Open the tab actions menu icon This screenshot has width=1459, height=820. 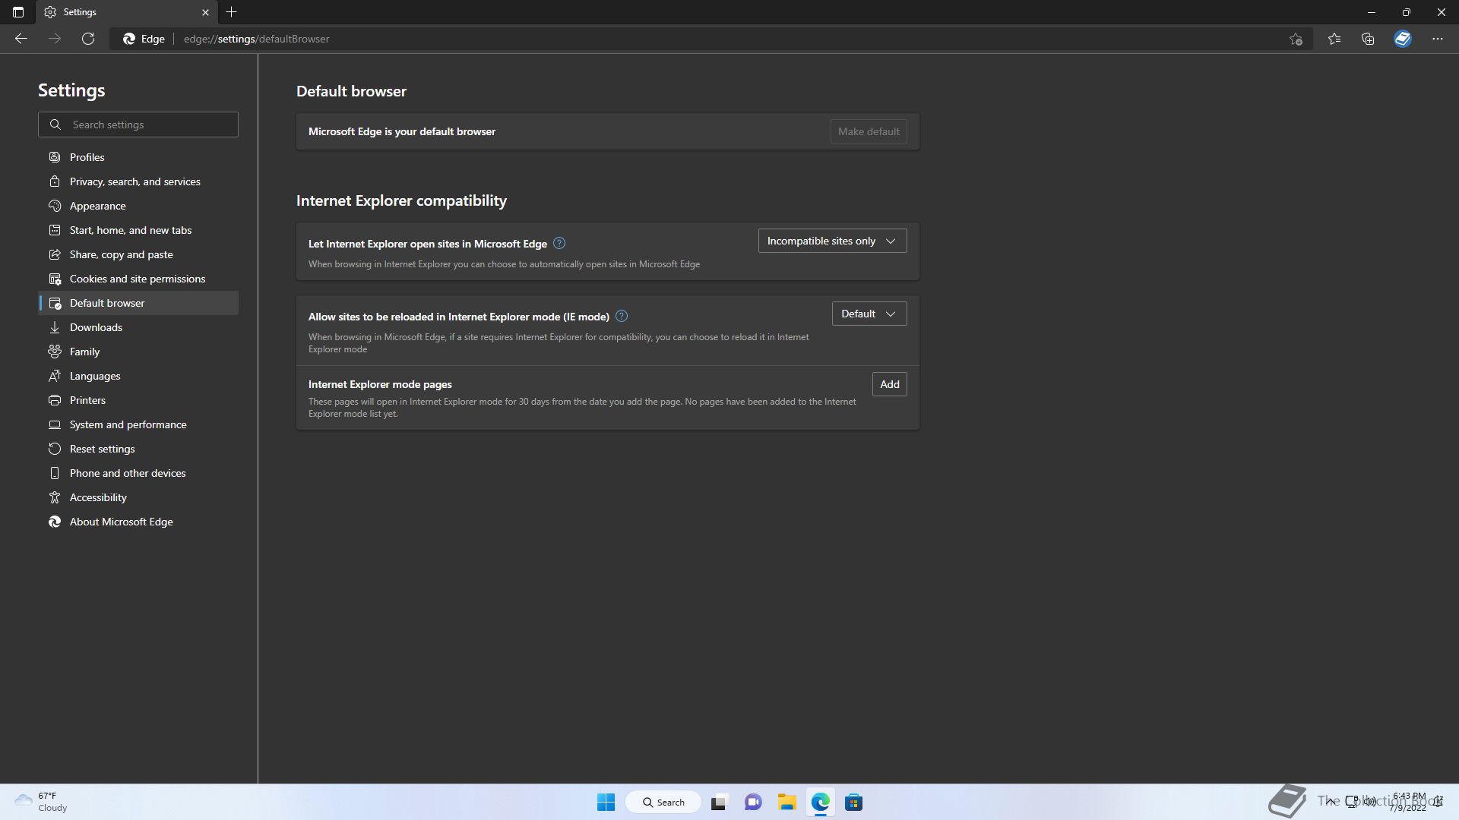point(18,12)
